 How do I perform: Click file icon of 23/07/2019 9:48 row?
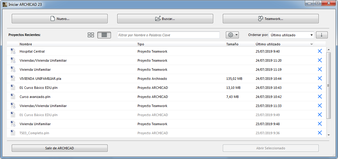(x=13, y=124)
